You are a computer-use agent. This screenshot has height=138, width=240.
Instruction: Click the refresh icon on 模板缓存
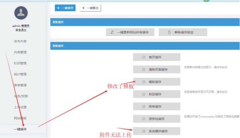click(x=144, y=82)
